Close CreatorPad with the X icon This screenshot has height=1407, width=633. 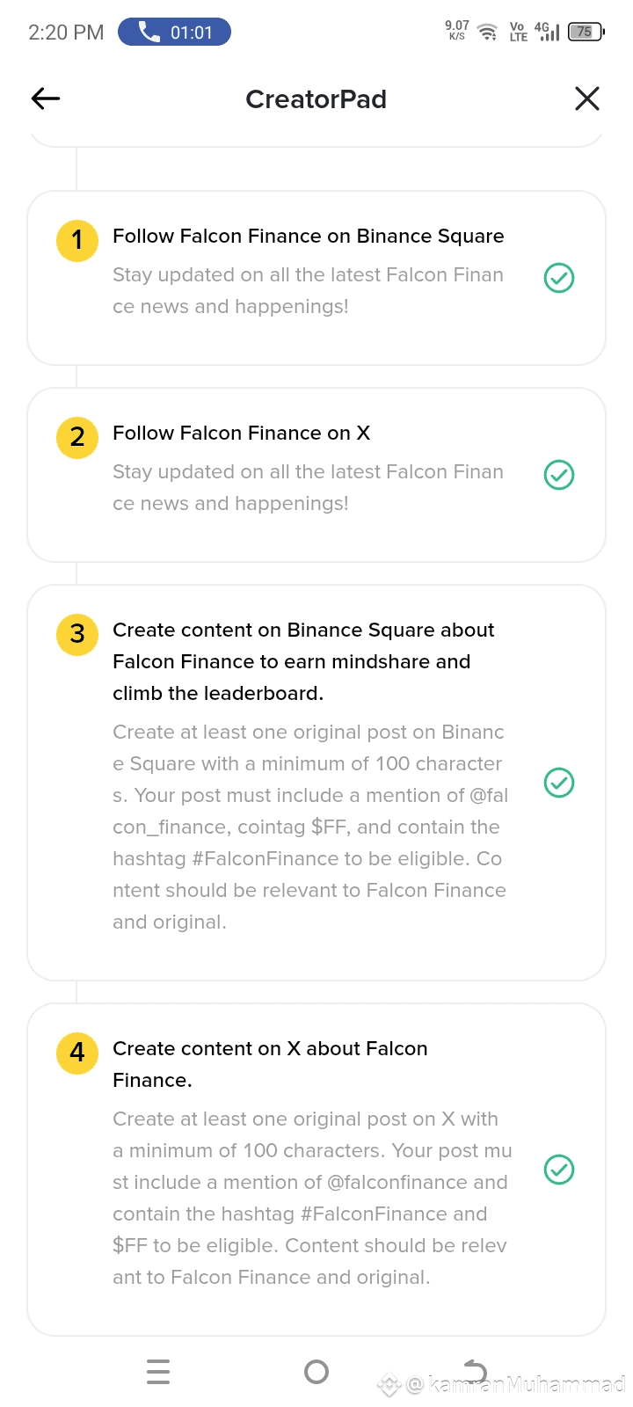pos(586,98)
